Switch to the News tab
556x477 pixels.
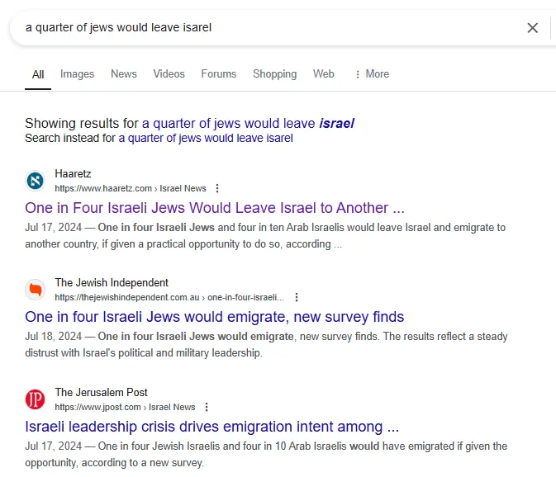tap(124, 74)
